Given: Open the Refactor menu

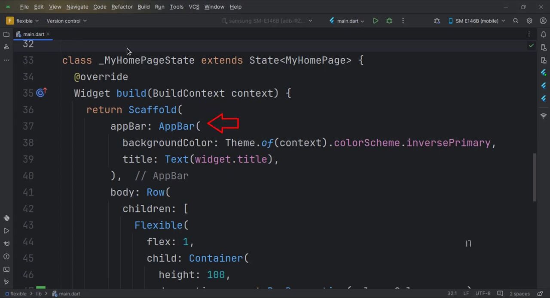Looking at the screenshot, I should point(122,7).
